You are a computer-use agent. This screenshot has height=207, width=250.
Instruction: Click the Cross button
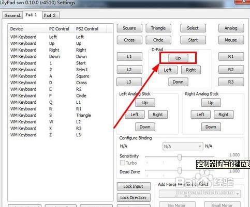coord(129,40)
